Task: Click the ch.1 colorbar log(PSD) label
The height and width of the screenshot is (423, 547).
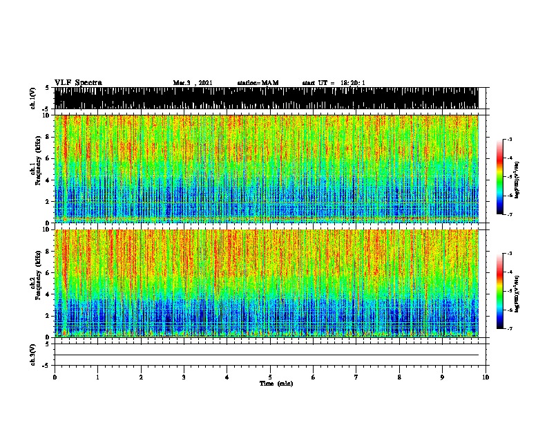Action: click(x=517, y=180)
